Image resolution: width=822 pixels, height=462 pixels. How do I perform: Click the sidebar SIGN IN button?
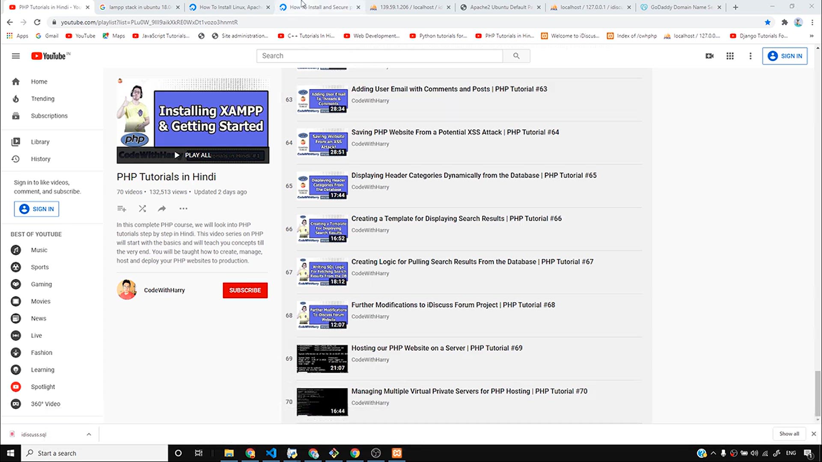pyautogui.click(x=37, y=209)
